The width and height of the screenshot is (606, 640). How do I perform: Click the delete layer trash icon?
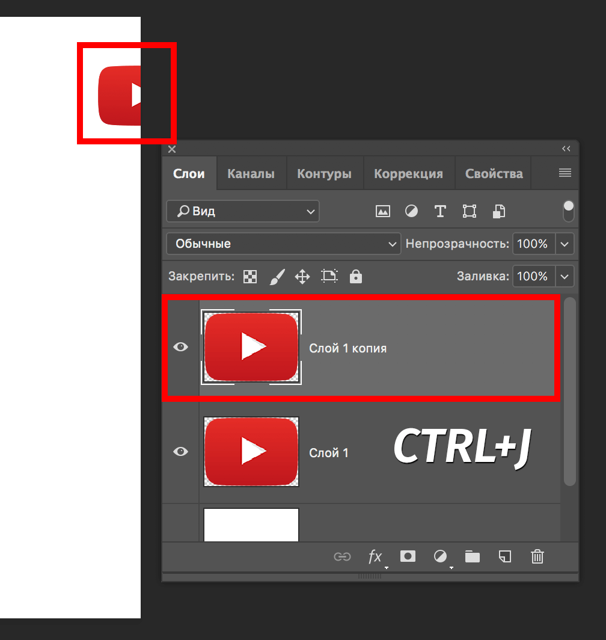(x=537, y=557)
